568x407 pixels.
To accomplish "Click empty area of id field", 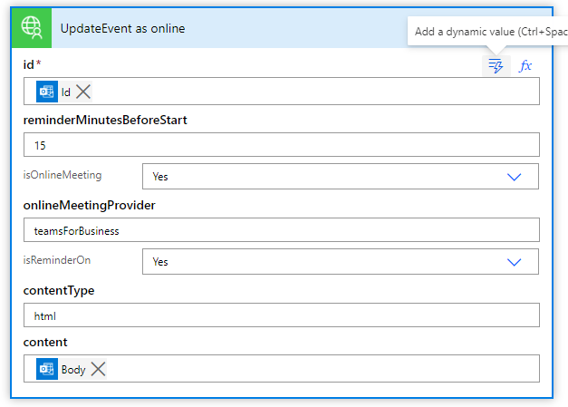I will [315, 92].
